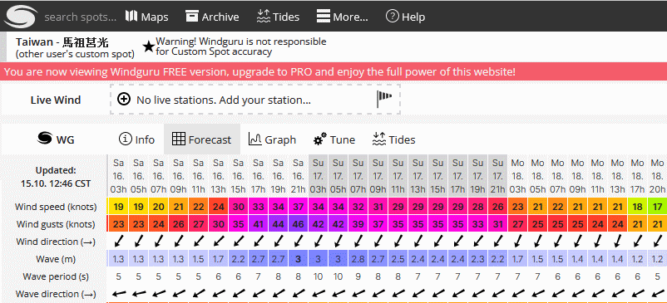Open the Archive section
The image size is (667, 303).
(x=212, y=17)
